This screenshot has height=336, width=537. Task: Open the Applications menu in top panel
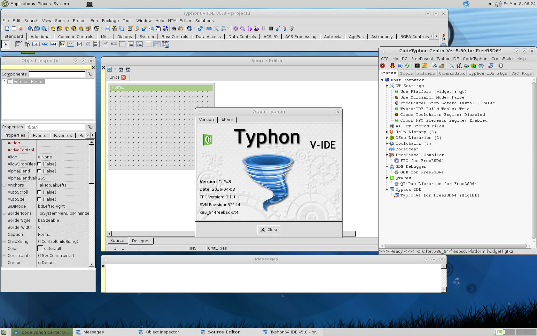22,4
